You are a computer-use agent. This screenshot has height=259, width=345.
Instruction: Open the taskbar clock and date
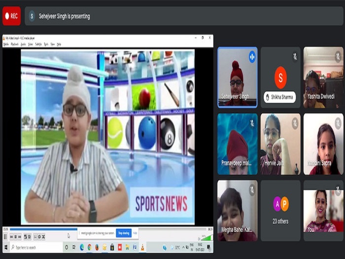(200, 247)
